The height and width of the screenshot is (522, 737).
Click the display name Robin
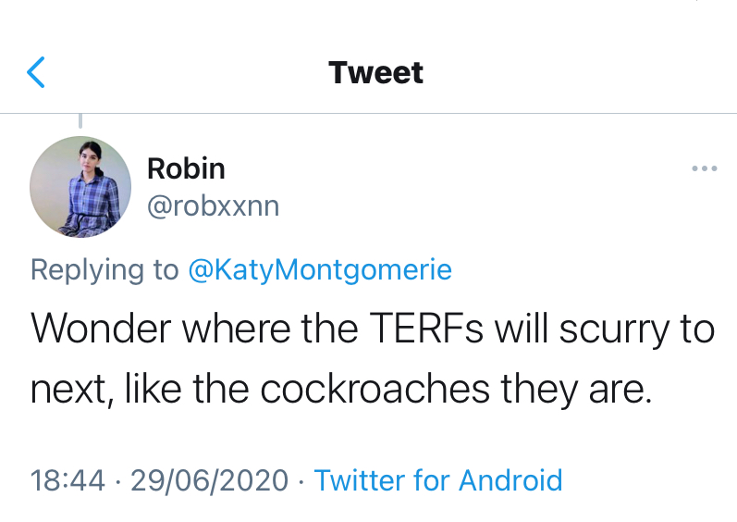186,168
